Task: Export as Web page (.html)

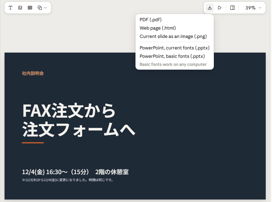Action: coord(174,28)
